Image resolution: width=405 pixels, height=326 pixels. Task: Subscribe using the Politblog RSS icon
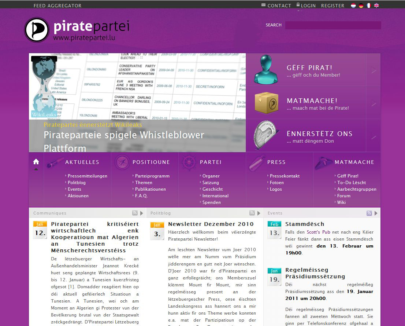point(252,213)
